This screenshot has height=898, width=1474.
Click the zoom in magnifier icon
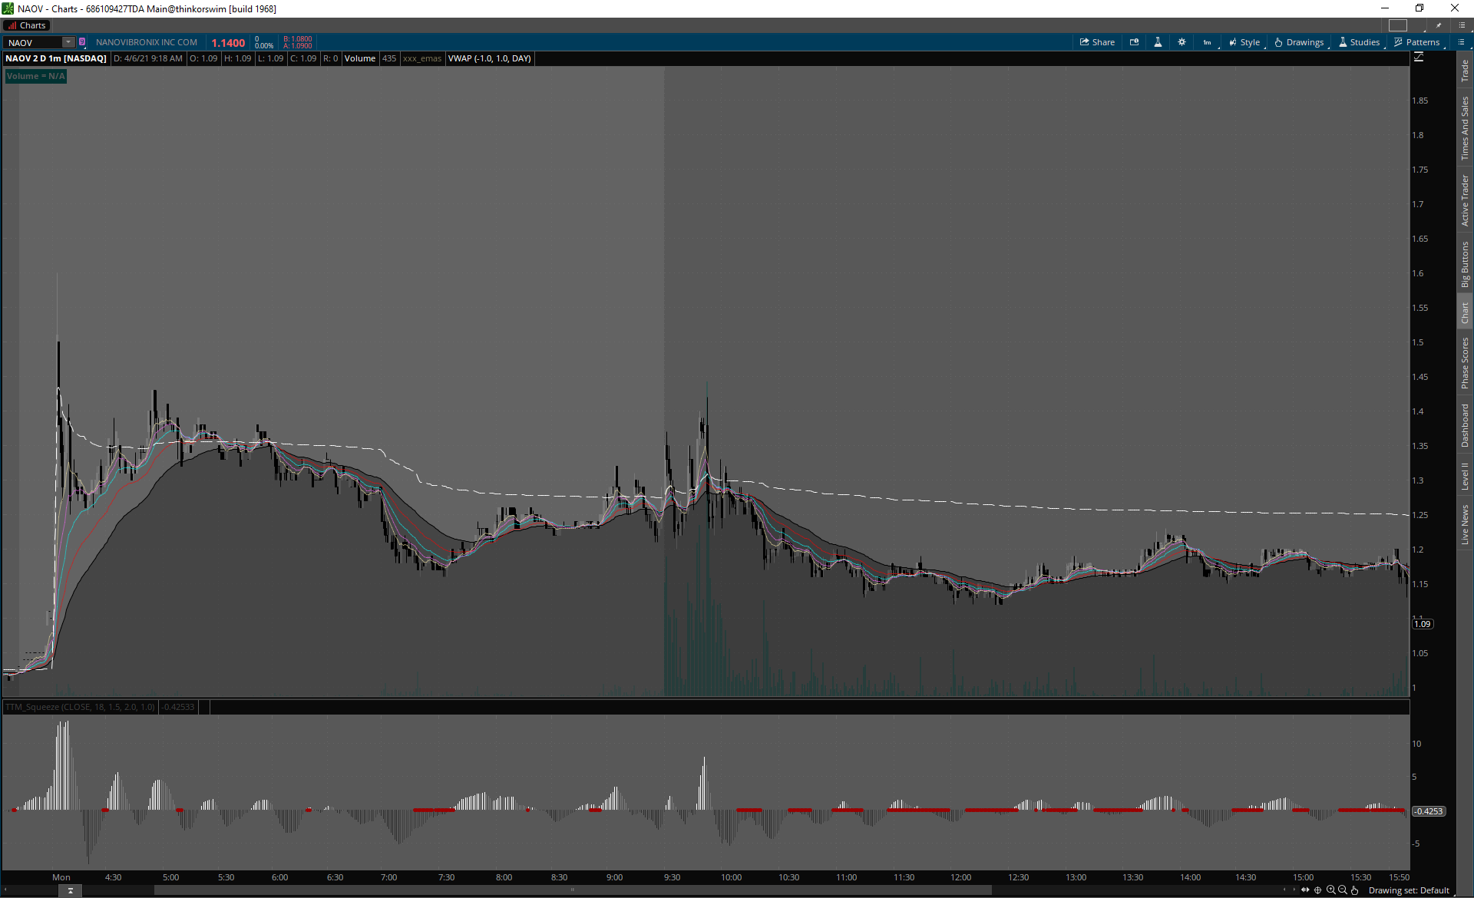(1330, 890)
